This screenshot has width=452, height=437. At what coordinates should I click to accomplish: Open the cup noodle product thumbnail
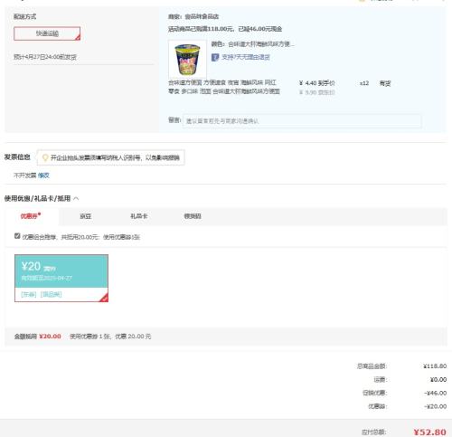pyautogui.click(x=187, y=59)
